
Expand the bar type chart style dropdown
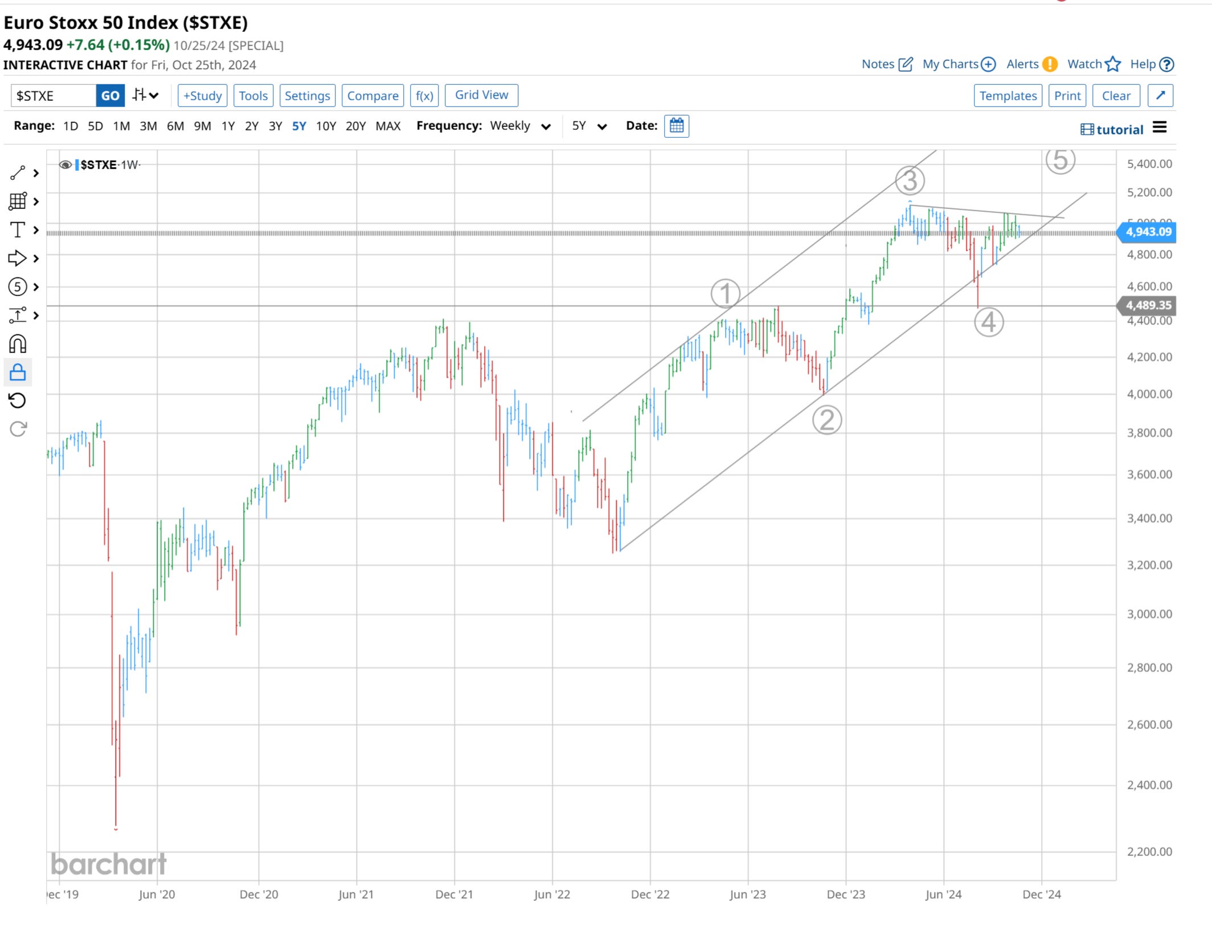tap(145, 95)
